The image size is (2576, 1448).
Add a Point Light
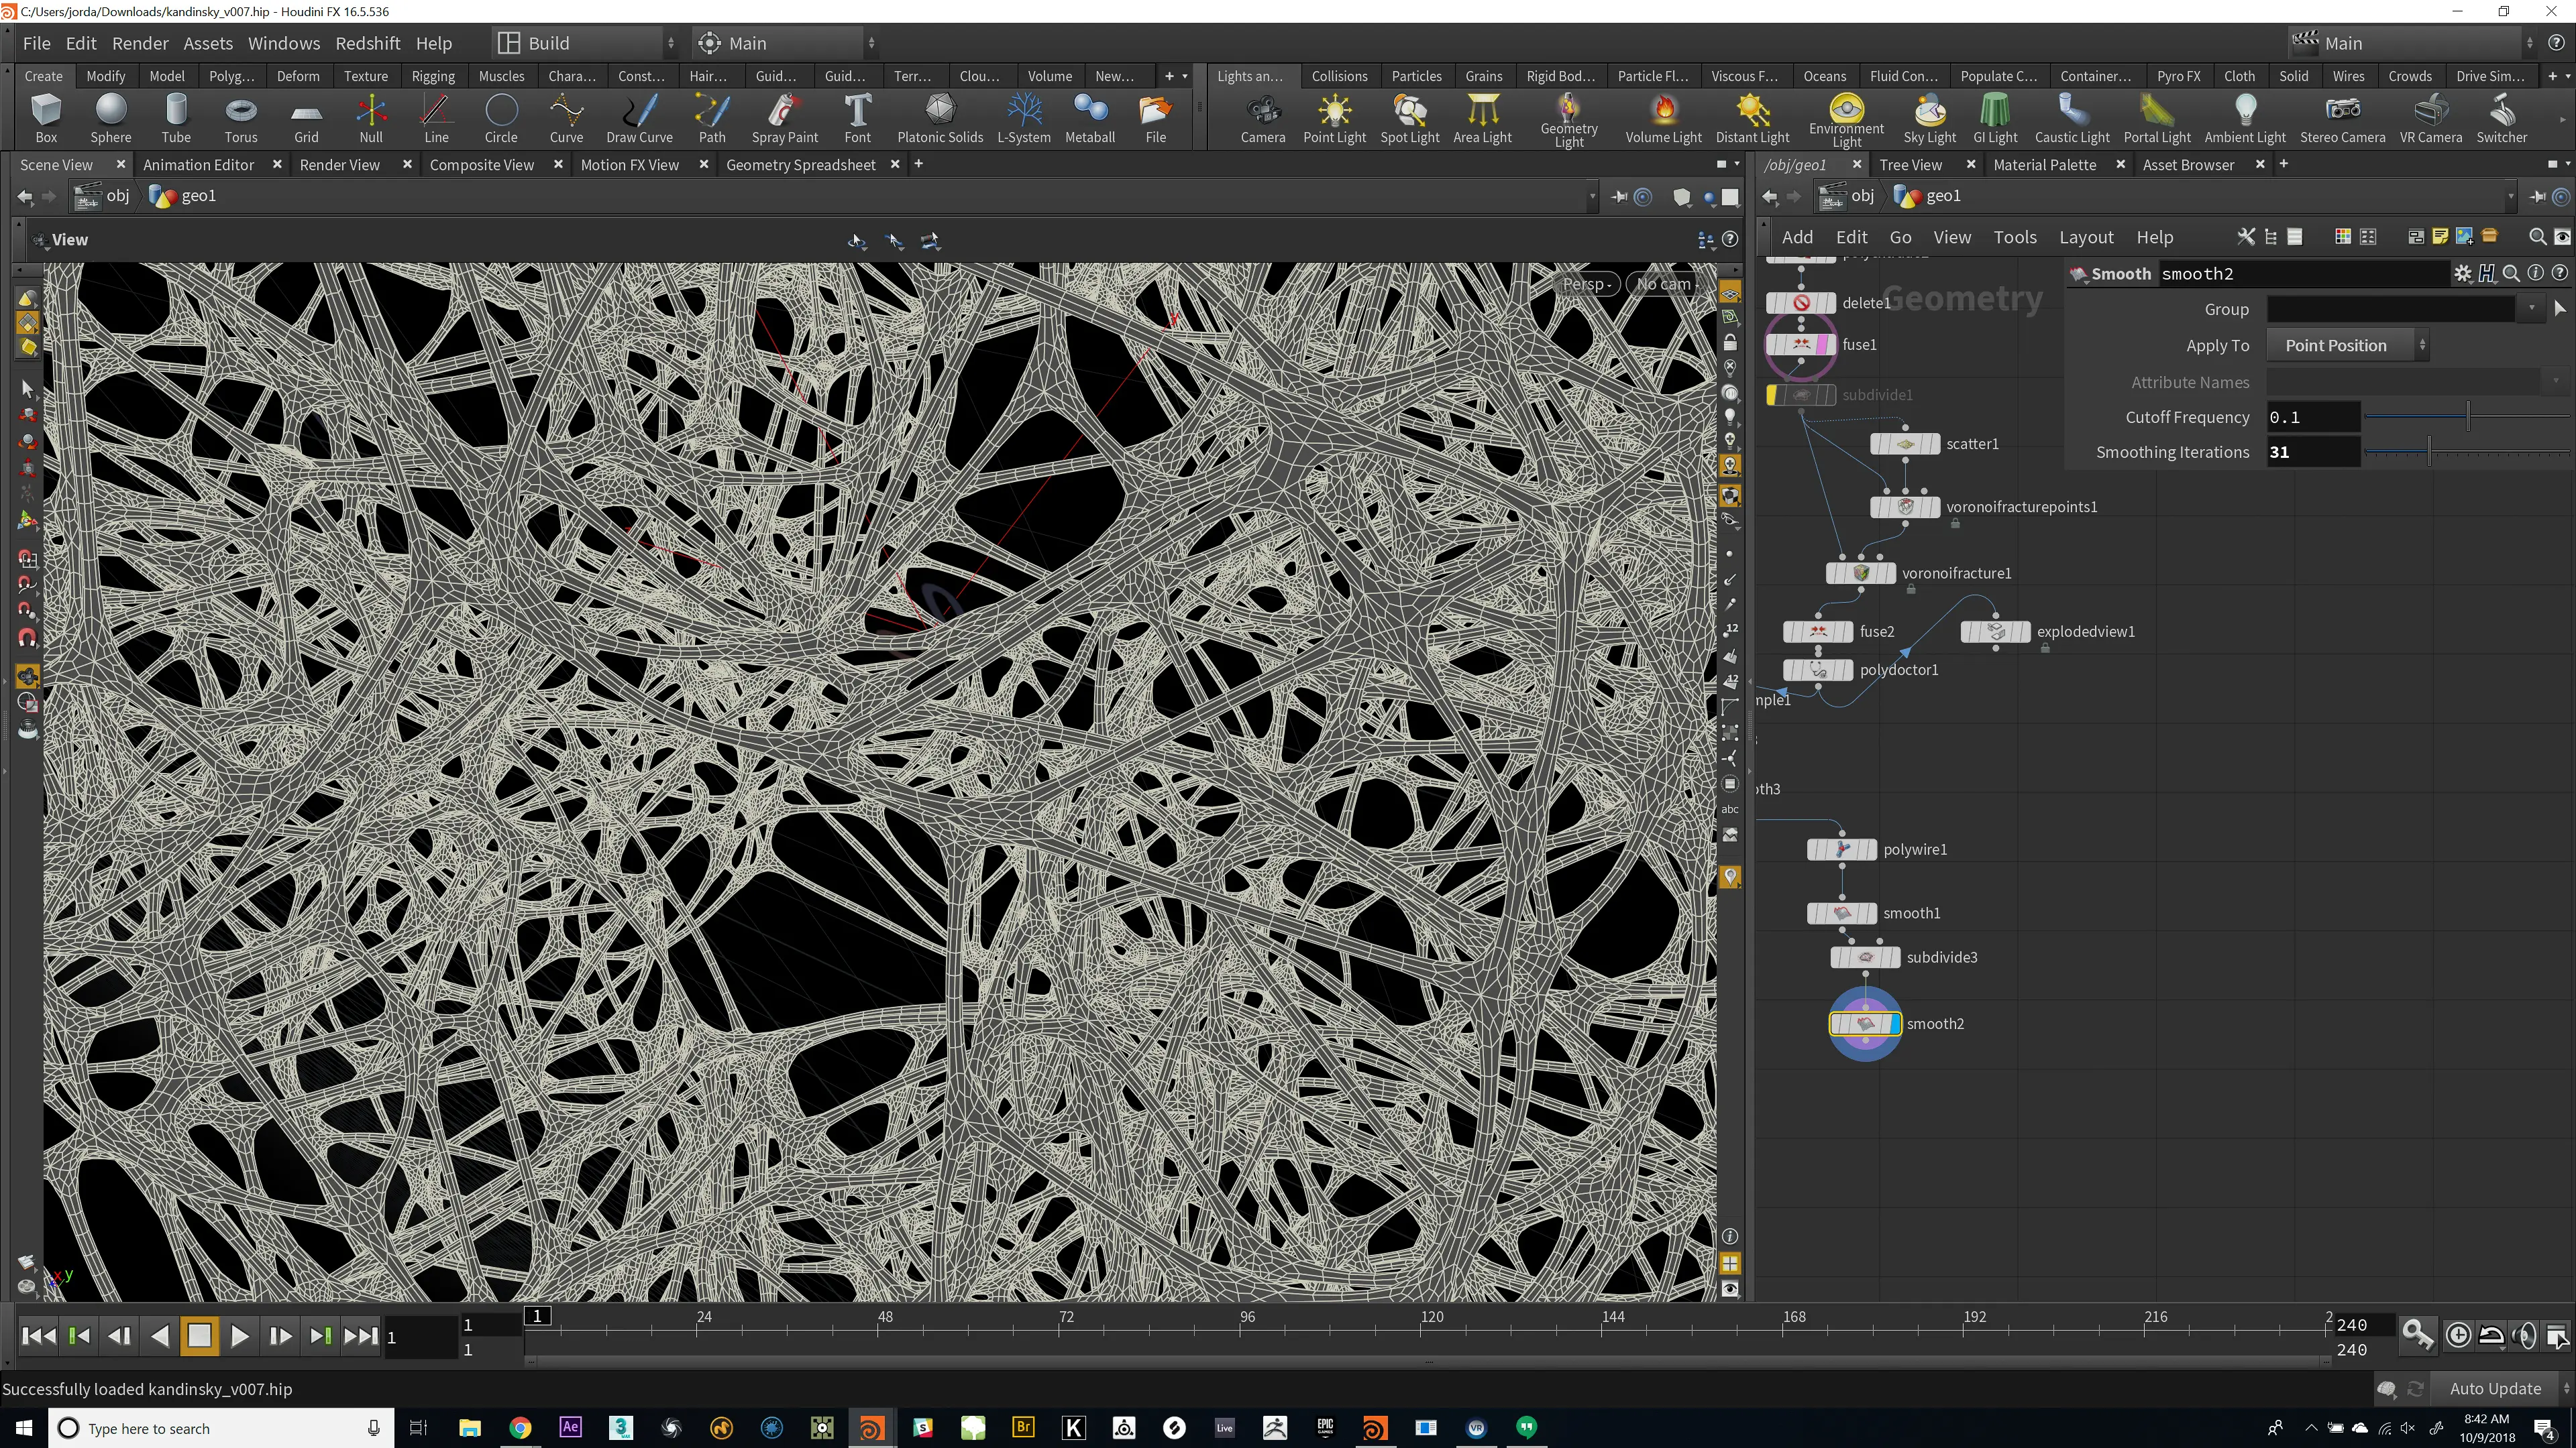click(1334, 118)
